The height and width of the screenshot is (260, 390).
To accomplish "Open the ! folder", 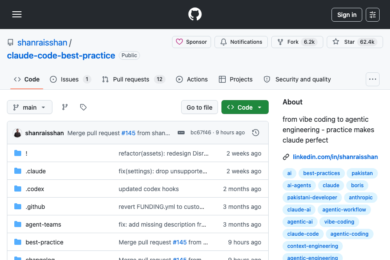I will pyautogui.click(x=26, y=153).
